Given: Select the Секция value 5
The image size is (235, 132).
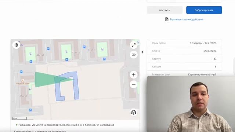Looking at the screenshot, I should pyautogui.click(x=216, y=67).
